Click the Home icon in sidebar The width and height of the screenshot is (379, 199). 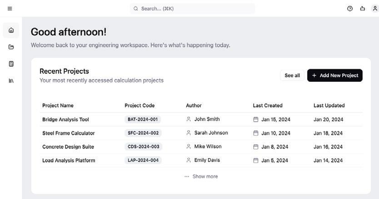[11, 30]
